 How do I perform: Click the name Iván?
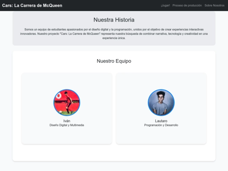(x=67, y=121)
